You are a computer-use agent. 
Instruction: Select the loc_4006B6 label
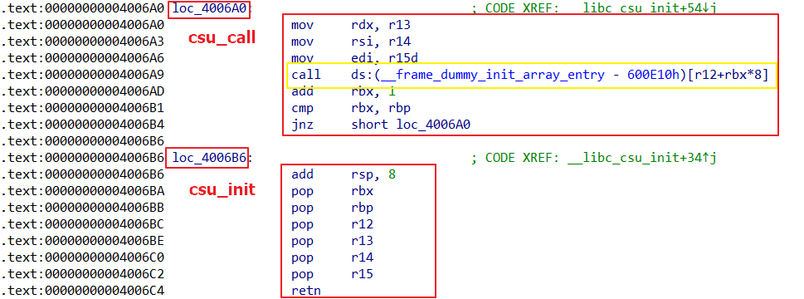[209, 158]
